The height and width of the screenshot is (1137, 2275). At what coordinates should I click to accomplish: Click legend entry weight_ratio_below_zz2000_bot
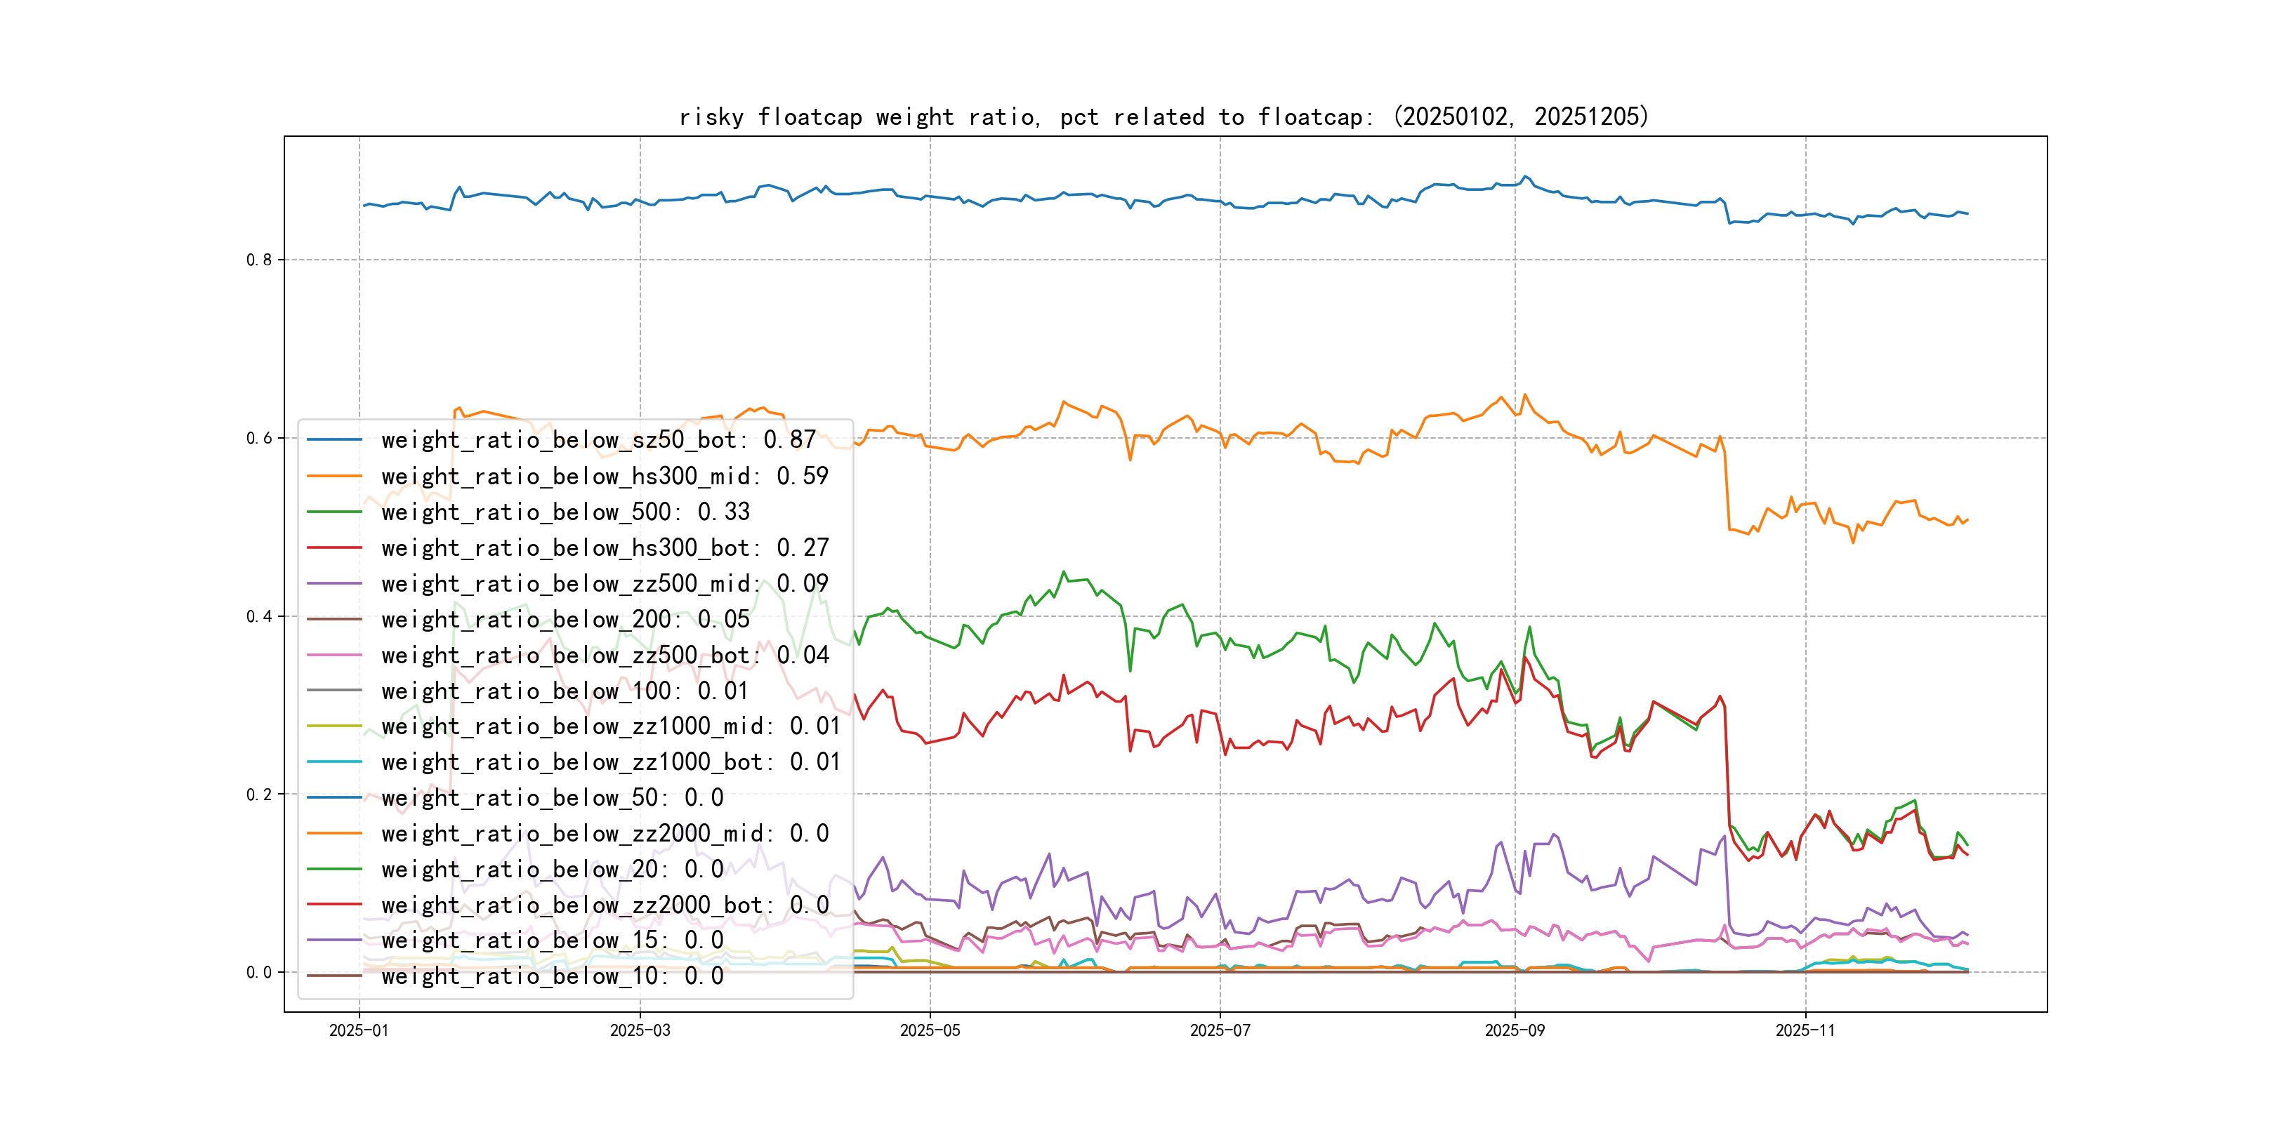point(605,905)
